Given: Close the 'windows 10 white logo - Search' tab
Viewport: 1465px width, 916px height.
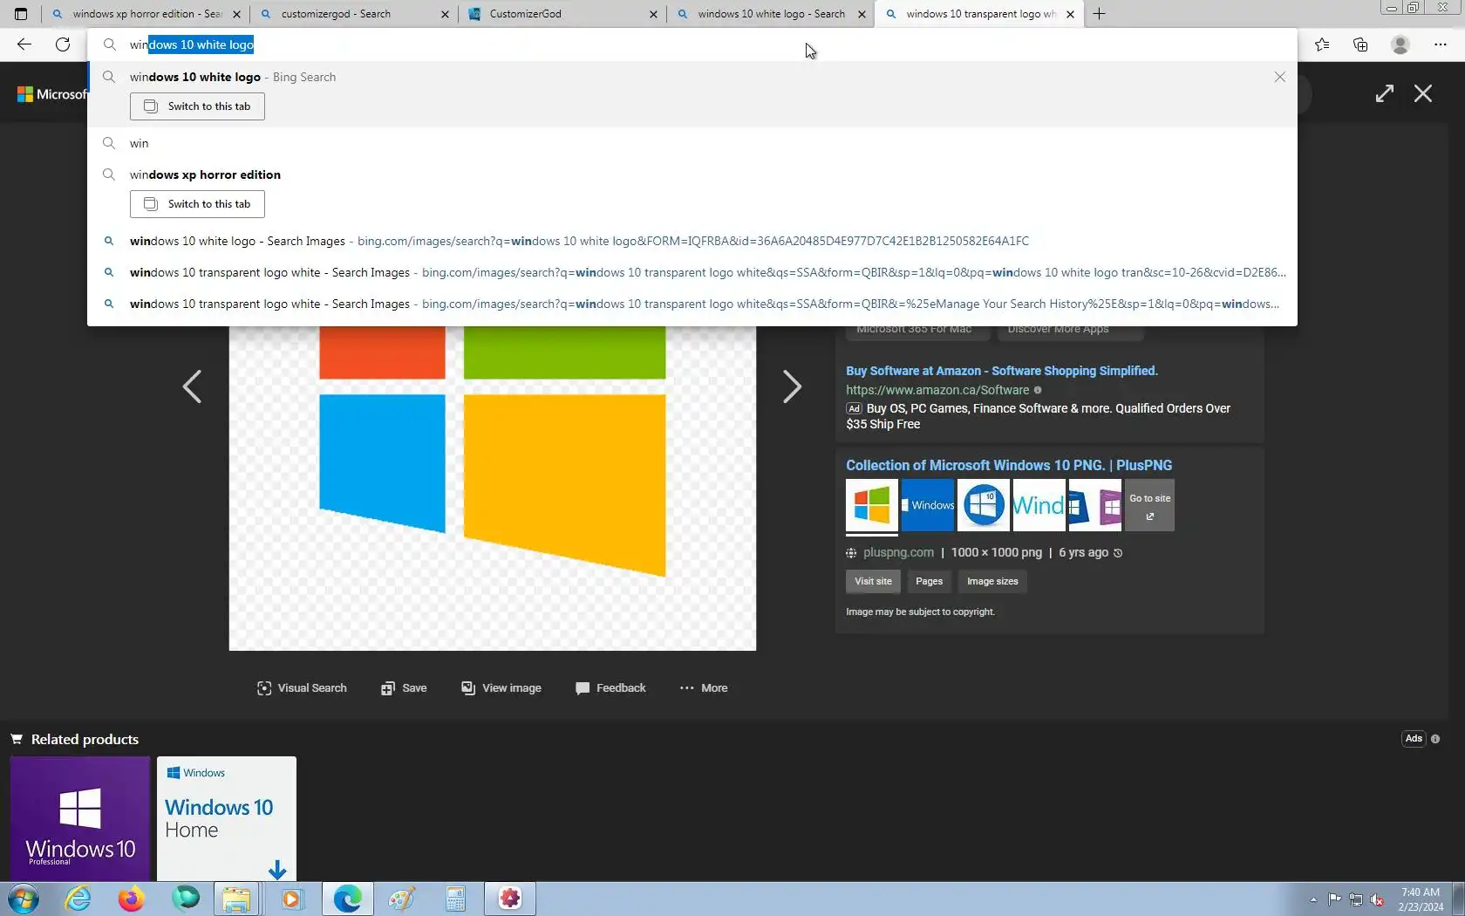Looking at the screenshot, I should (x=862, y=14).
